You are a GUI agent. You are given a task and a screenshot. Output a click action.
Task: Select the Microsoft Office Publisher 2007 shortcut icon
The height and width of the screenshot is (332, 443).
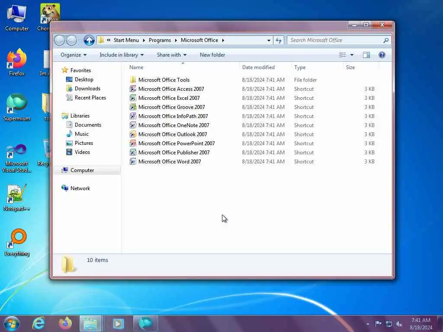coord(133,153)
